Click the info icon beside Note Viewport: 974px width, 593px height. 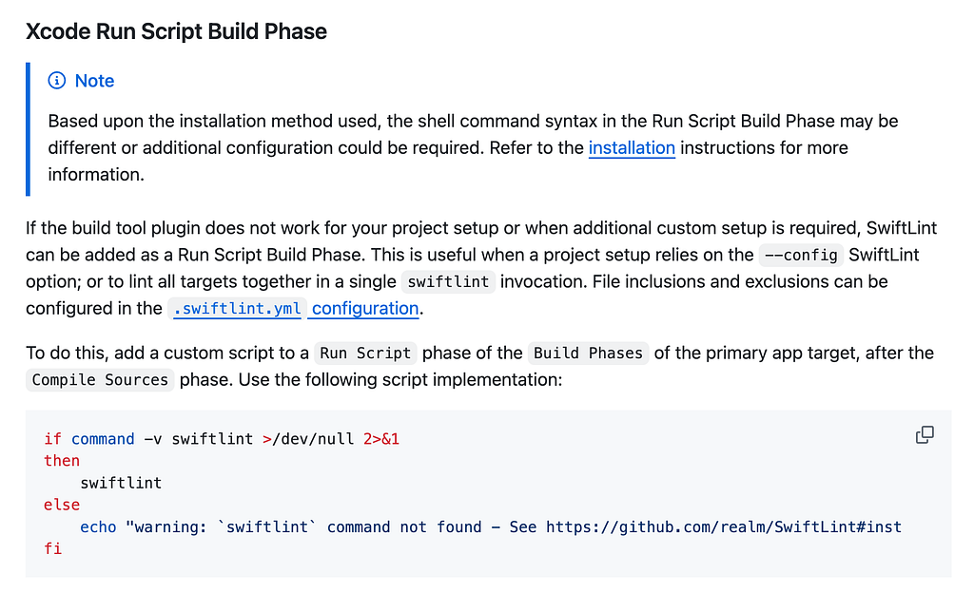point(56,81)
